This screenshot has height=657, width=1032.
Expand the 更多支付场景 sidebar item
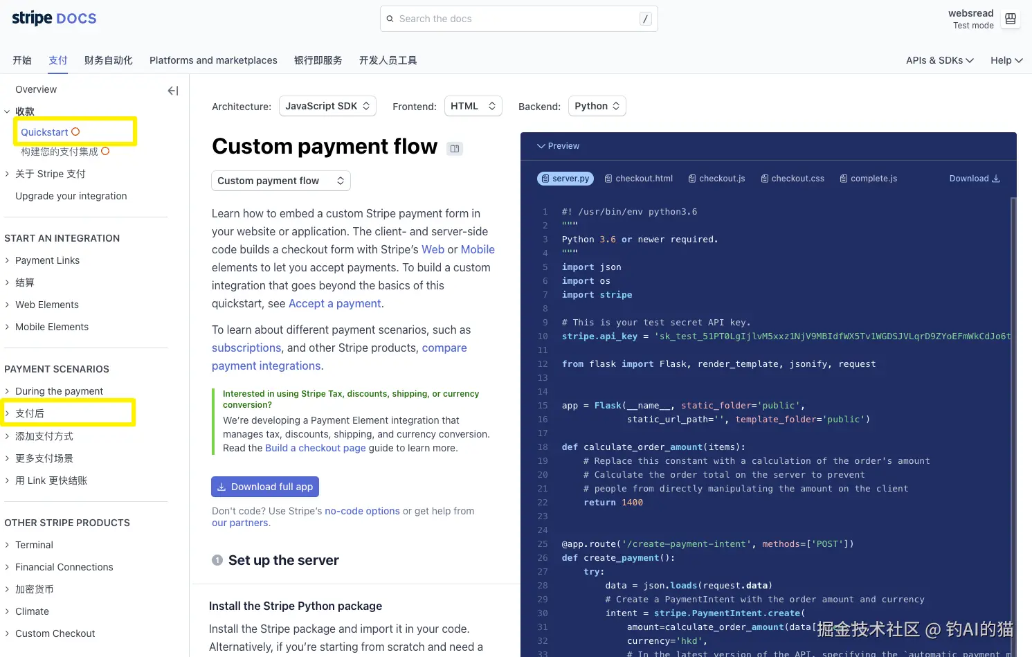7,458
